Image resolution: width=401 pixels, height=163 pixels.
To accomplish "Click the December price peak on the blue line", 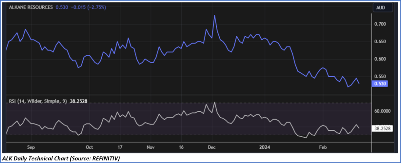I will coord(215,15).
